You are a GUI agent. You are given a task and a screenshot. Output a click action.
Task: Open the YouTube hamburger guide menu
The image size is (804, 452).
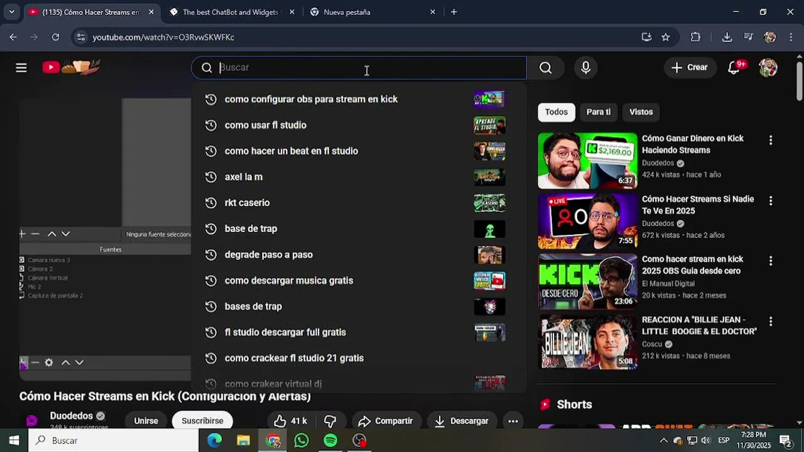click(x=21, y=68)
